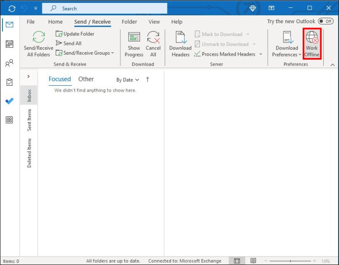
Task: Switch to the Other inbox tab
Action: click(x=86, y=79)
